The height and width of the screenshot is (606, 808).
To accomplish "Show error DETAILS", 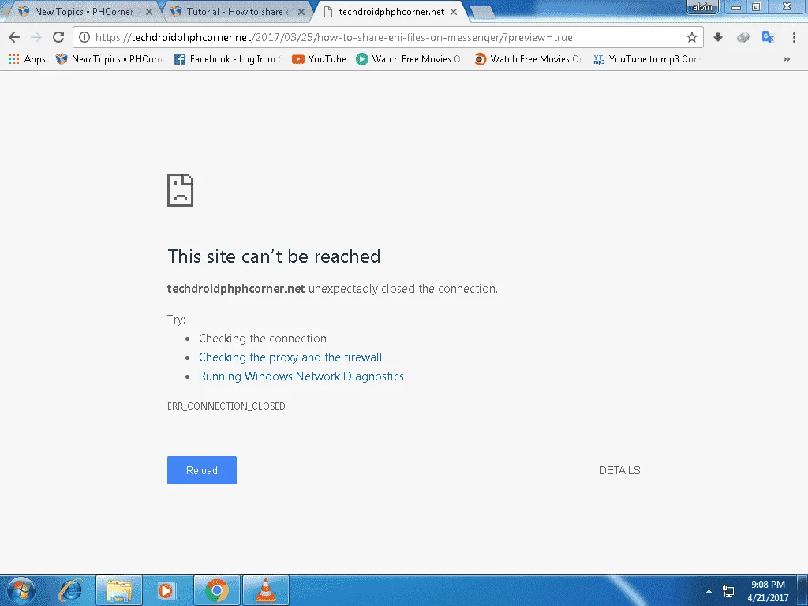I will coord(620,470).
